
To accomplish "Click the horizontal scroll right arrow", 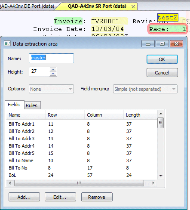I will coord(153,183).
